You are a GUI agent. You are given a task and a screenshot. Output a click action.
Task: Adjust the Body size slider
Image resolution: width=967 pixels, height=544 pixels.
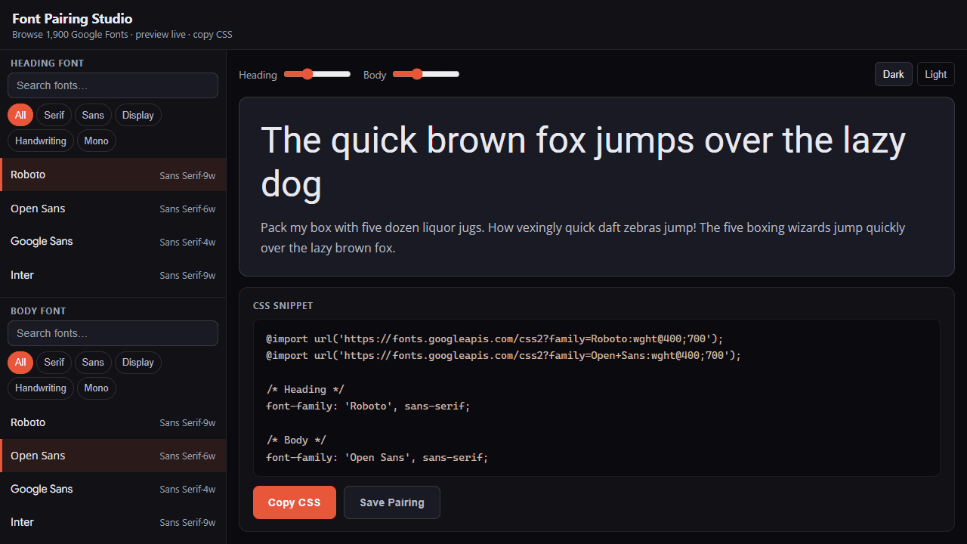[x=426, y=74]
